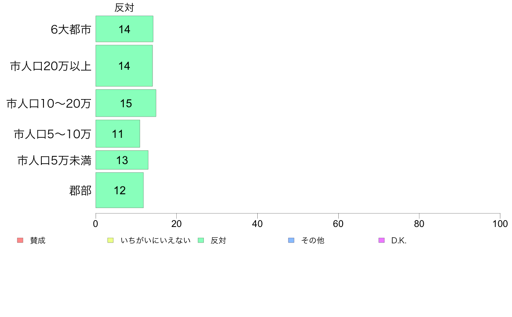Click the その他 blue legend swatch
This screenshot has height=317, width=512.
291,240
